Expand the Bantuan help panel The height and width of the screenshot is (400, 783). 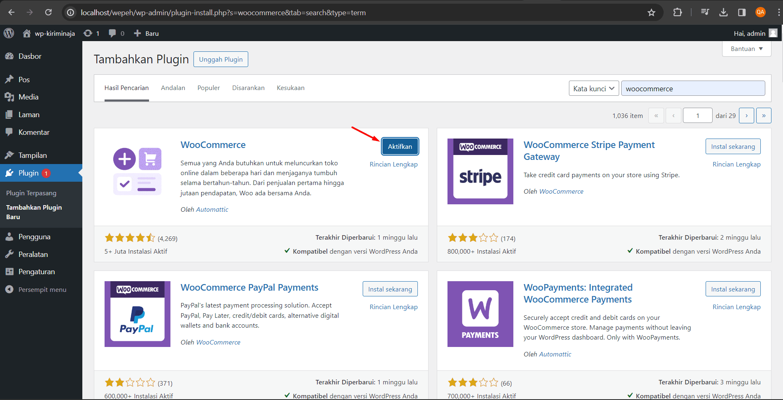tap(746, 49)
